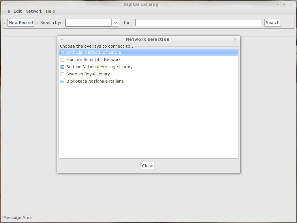Select 'Swedish Royal Library' row text
Image resolution: width=297 pixels, height=223 pixels.
88,74
